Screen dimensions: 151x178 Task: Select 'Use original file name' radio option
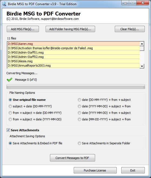coord(10,100)
